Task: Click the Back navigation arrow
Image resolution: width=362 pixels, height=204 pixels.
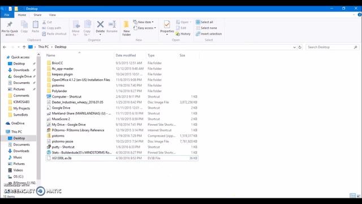Action: pyautogui.click(x=5, y=47)
